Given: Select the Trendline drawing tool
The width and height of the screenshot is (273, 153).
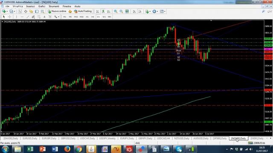Looking at the screenshot, I should 28,17.
